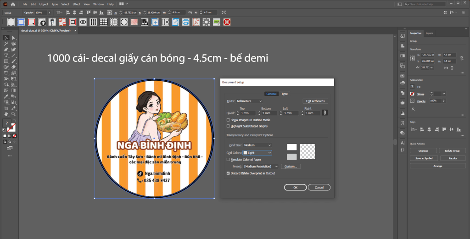
Task: Set the None color mode swatch
Action: coord(15,136)
